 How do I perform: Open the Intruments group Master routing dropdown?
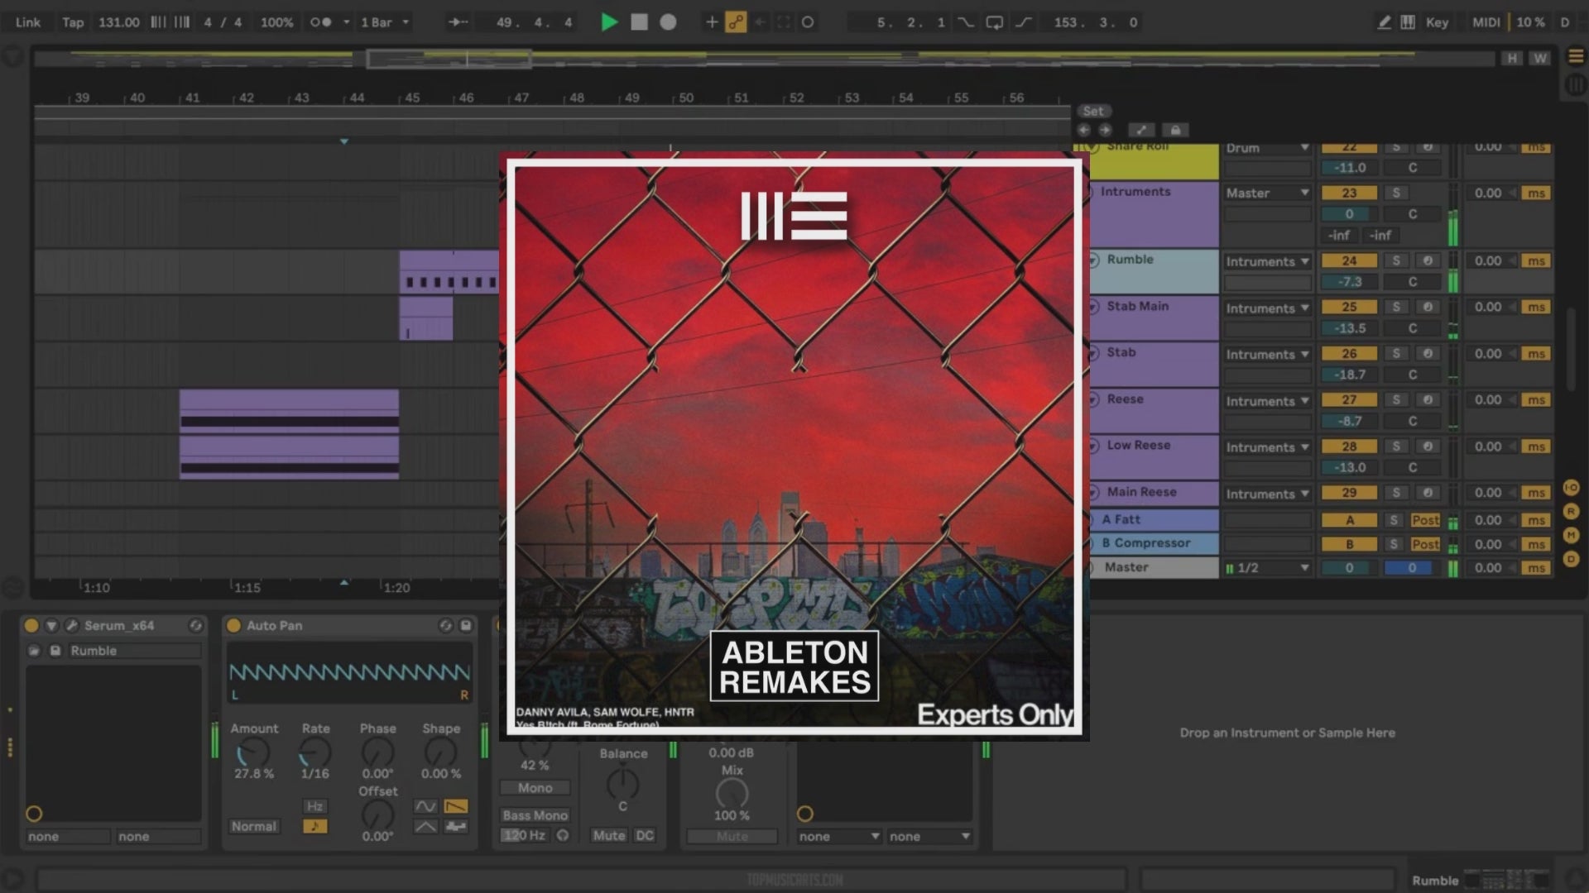(x=1268, y=193)
